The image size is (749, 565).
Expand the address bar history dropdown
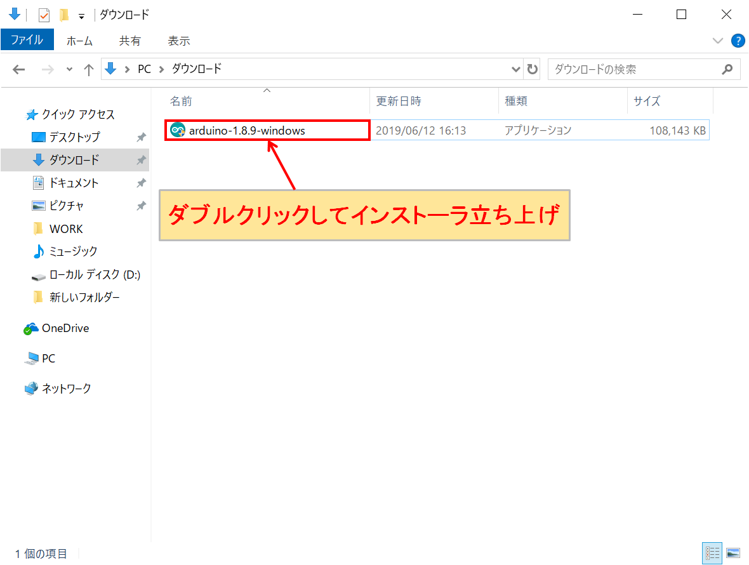coord(515,69)
